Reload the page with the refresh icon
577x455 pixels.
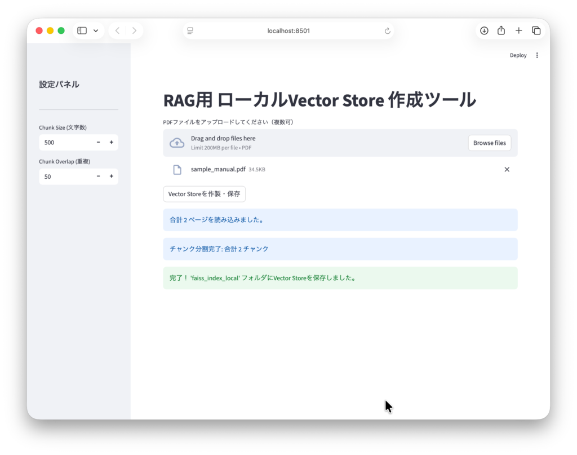pos(388,31)
